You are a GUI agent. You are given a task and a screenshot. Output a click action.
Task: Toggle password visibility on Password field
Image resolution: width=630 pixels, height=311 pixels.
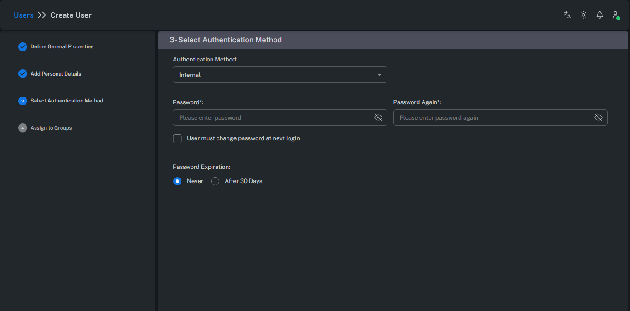tap(378, 117)
